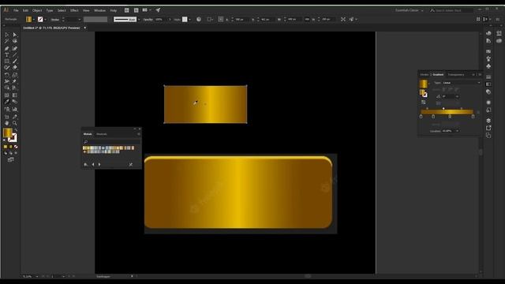Select the Artboard tool
The height and width of the screenshot is (284, 505).
point(7,117)
